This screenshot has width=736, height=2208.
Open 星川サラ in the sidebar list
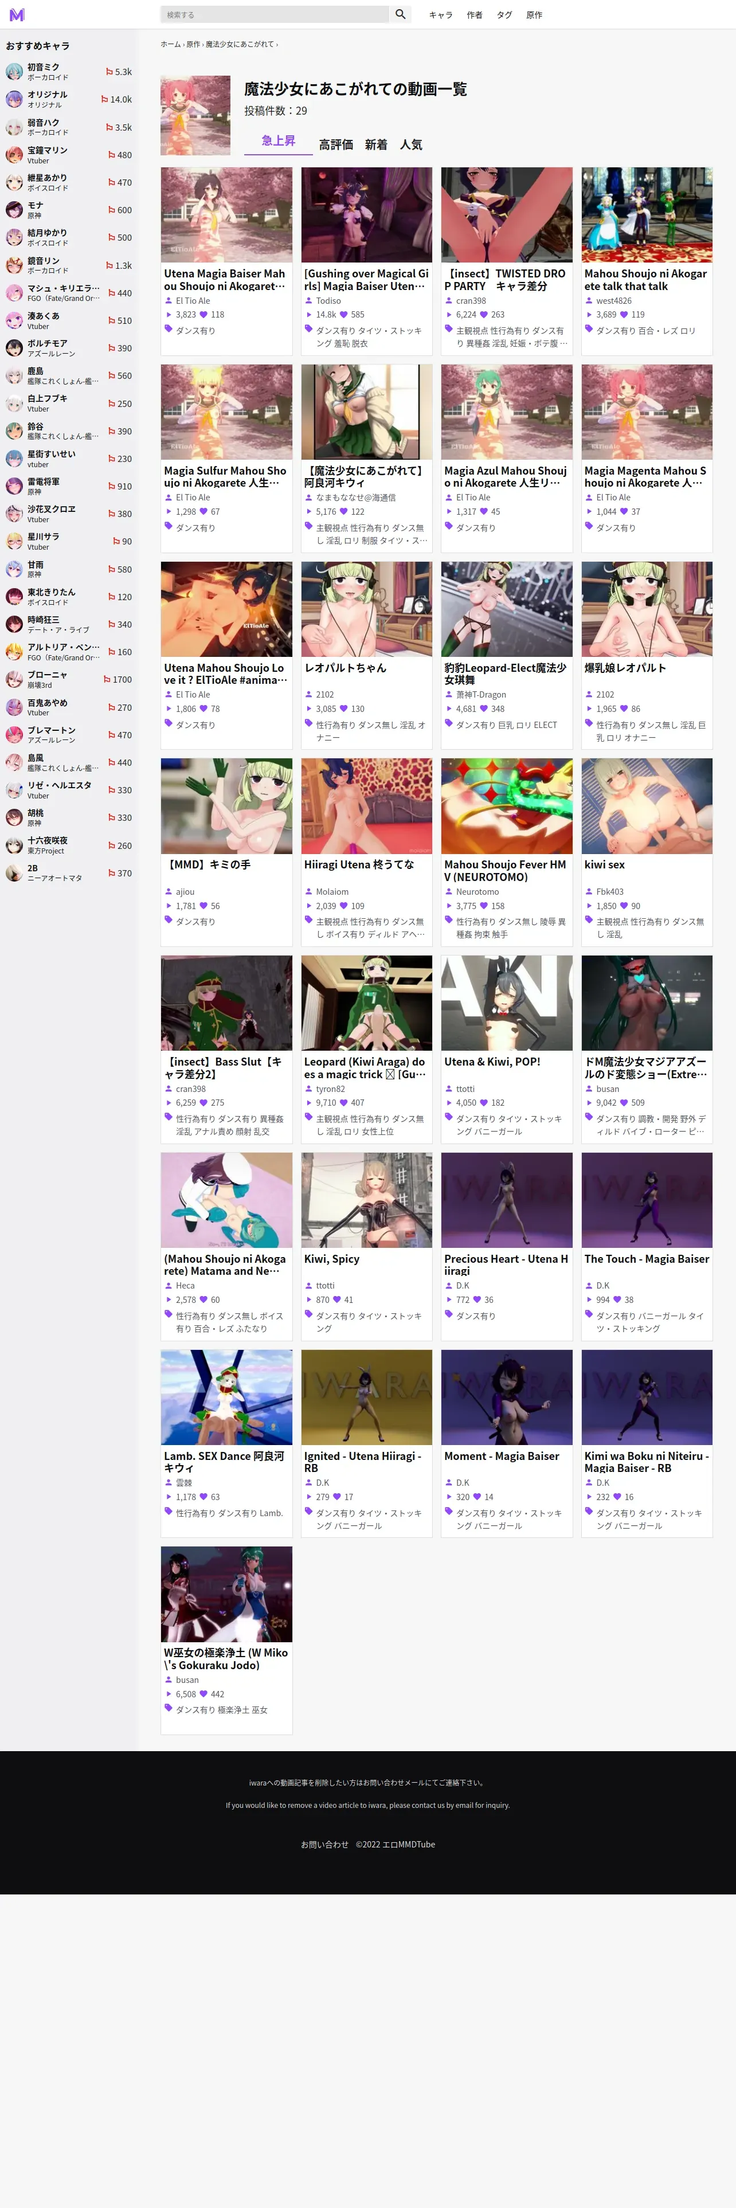(69, 542)
